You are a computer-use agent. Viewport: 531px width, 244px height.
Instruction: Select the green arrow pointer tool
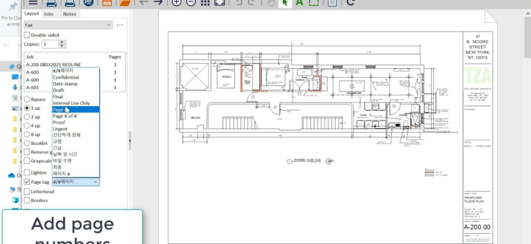point(285,3)
